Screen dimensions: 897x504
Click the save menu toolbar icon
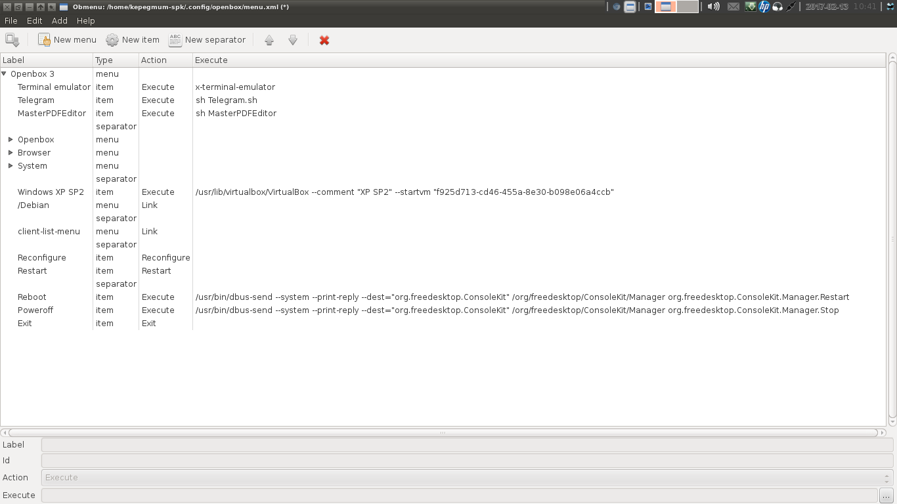(12, 40)
